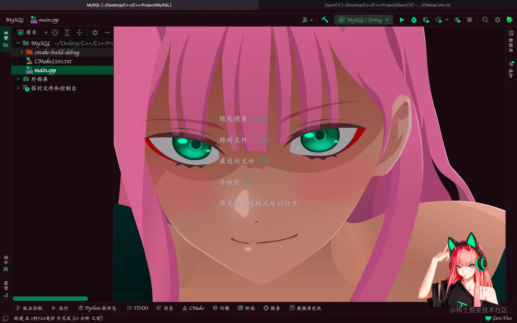The width and height of the screenshot is (517, 323).
Task: Open the 终端 terminal tool window
Action: pyautogui.click(x=246, y=308)
